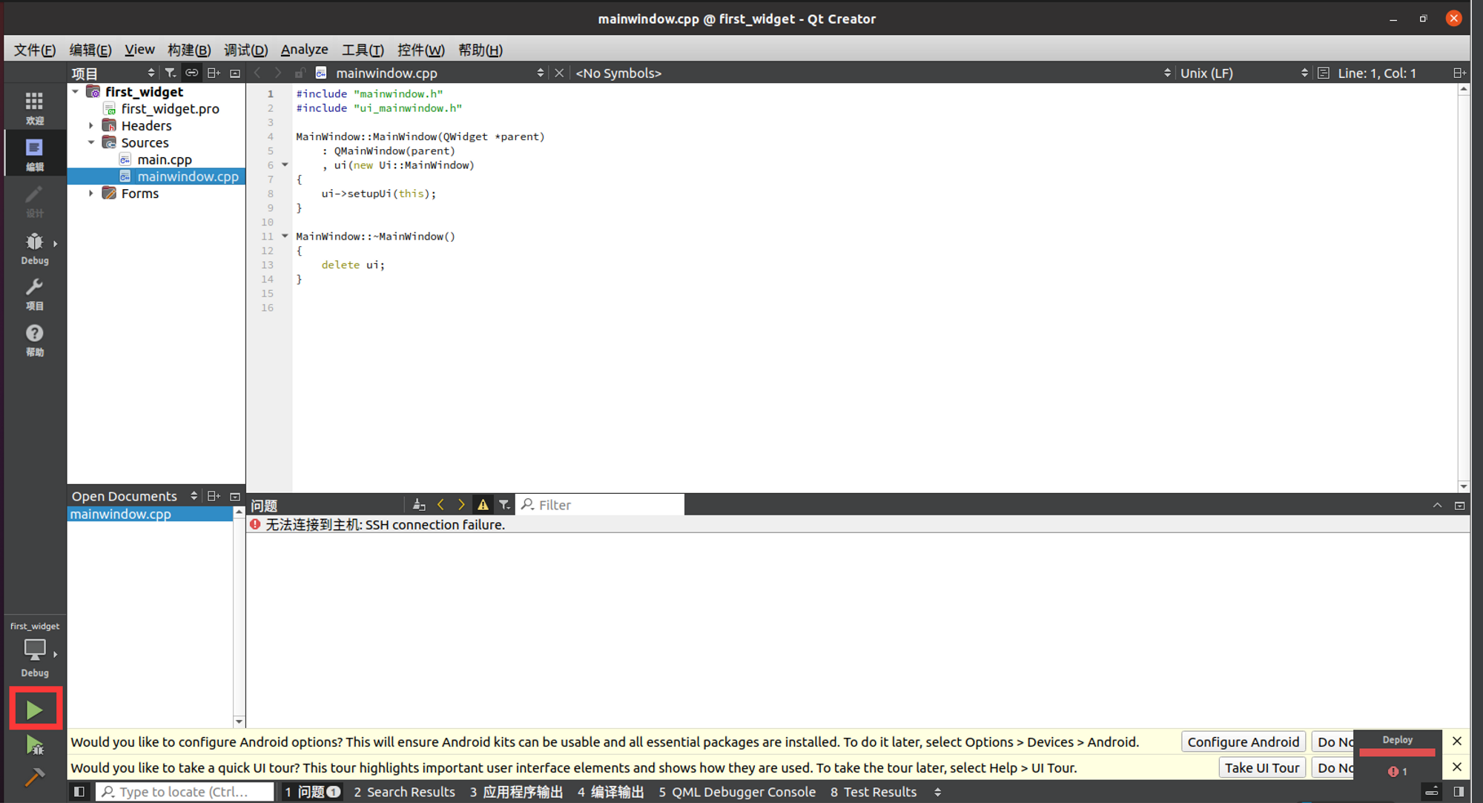1483x803 pixels.
Task: Filter the project tree with funnel icon
Action: (x=171, y=73)
